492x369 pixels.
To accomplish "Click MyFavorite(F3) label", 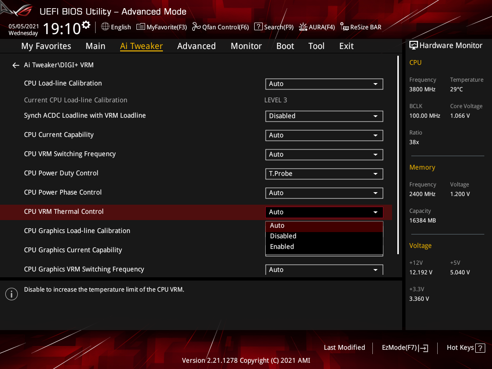I will click(167, 27).
